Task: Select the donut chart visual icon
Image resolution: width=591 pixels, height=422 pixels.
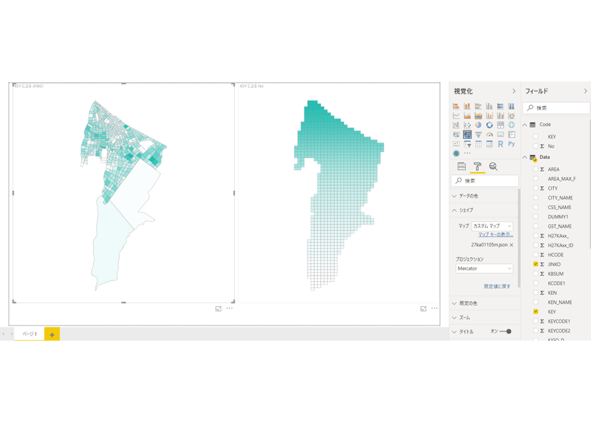Action: [x=489, y=125]
